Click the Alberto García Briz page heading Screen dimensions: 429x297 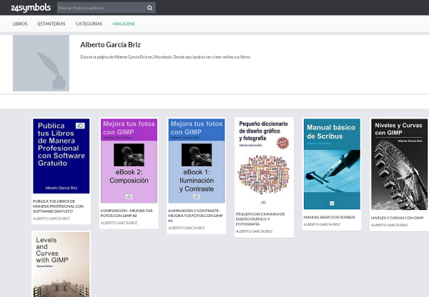click(111, 45)
